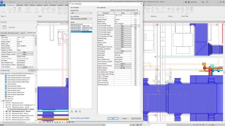The height and width of the screenshot is (126, 225).
Task: Click the shopping cart icon in title bar
Action: pyautogui.click(x=203, y=2)
